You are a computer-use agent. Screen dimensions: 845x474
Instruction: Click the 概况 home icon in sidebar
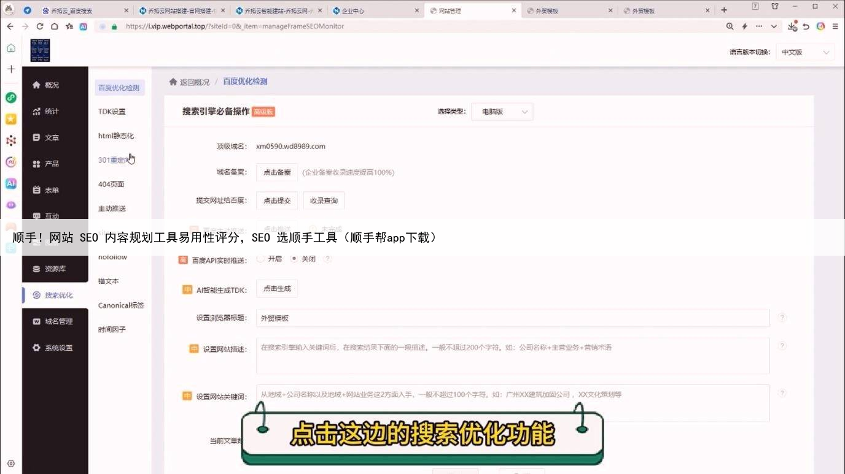pyautogui.click(x=36, y=85)
